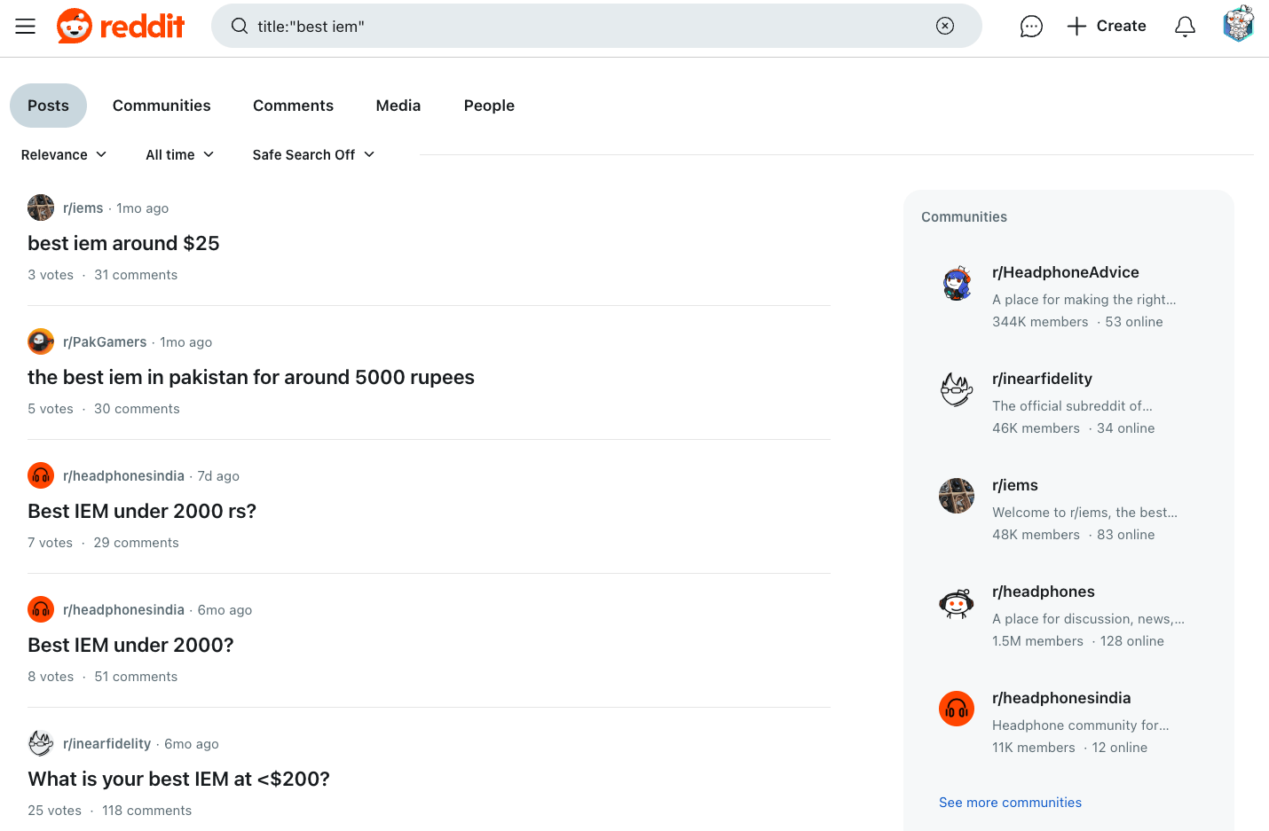The height and width of the screenshot is (831, 1269).
Task: Open the notifications bell
Action: pyautogui.click(x=1185, y=26)
